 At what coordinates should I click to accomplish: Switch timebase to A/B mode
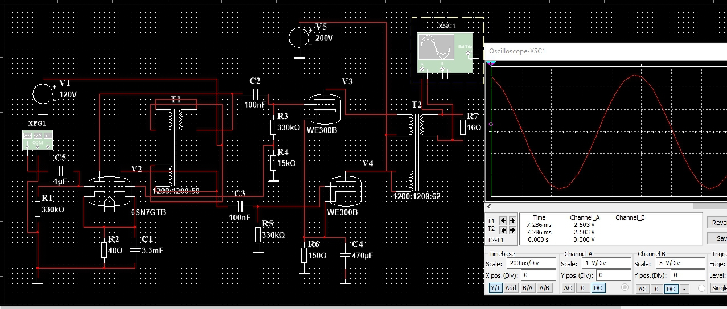coord(545,288)
